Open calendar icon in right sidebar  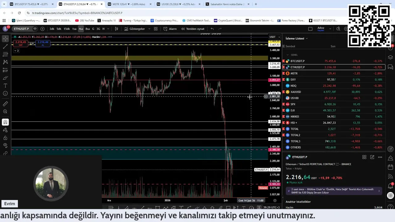390,167
